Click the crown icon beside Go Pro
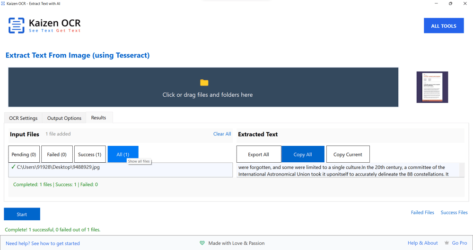 tap(447, 243)
